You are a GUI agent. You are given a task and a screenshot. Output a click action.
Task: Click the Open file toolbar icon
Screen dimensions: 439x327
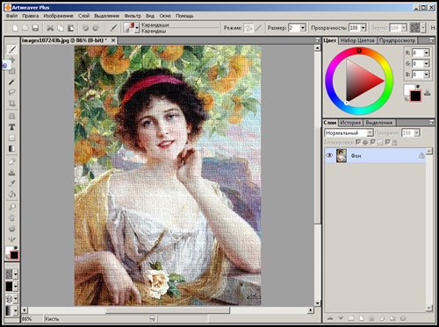[25, 28]
